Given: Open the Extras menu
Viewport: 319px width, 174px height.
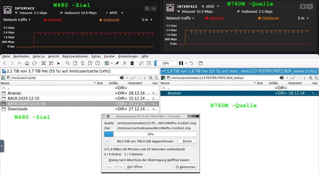Looking at the screenshot, I should pos(96,56).
